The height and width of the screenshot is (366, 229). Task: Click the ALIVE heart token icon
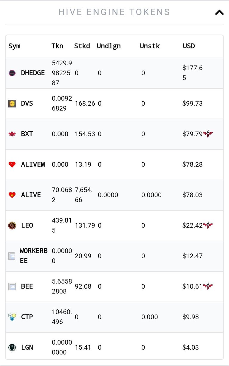pyautogui.click(x=12, y=195)
